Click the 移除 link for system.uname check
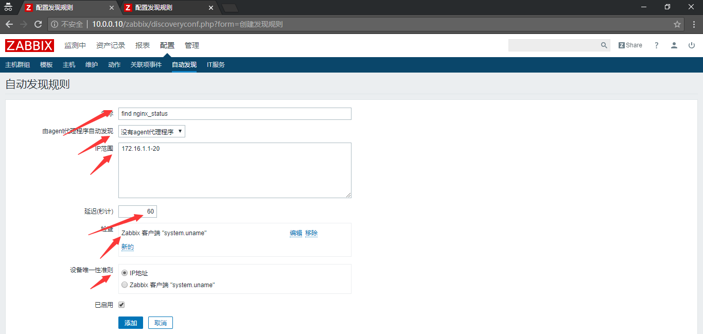The height and width of the screenshot is (334, 703). (x=311, y=233)
